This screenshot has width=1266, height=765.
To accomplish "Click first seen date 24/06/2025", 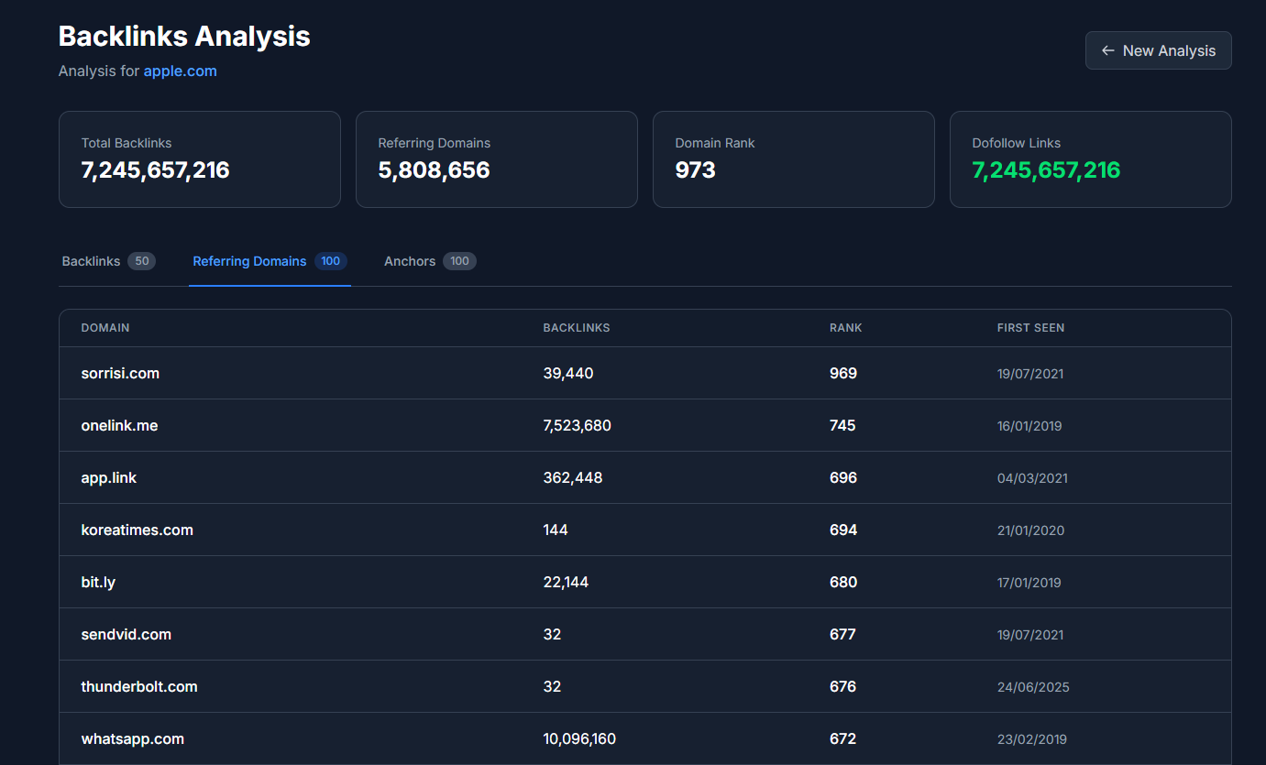I will (1033, 687).
